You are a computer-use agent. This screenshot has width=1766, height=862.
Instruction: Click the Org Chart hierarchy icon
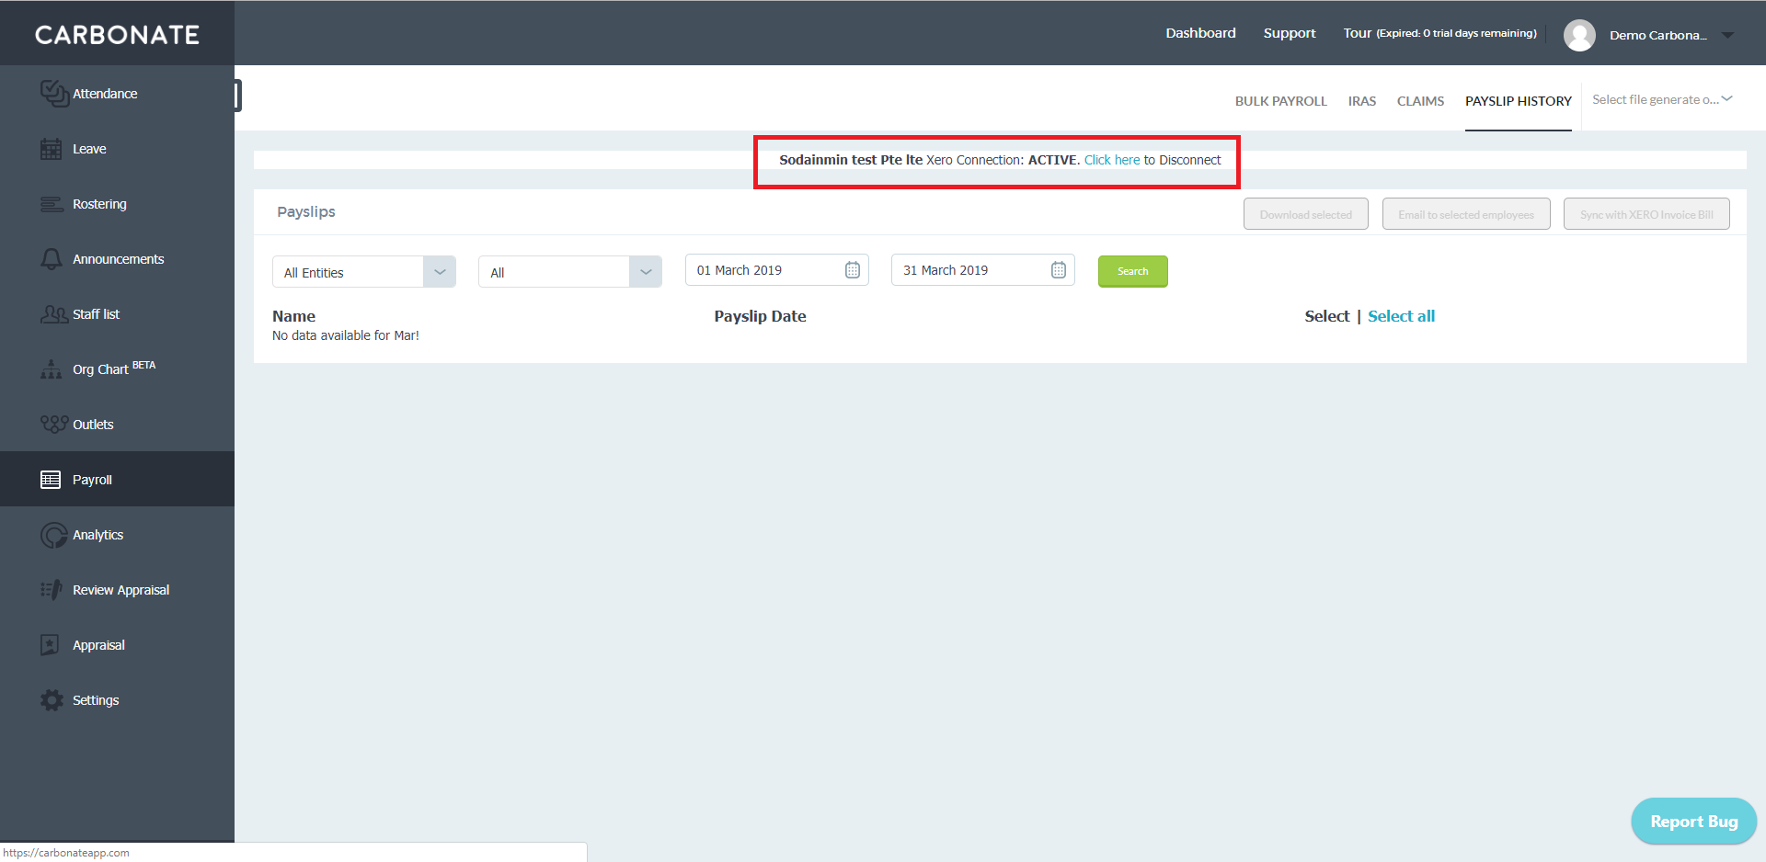pyautogui.click(x=52, y=369)
